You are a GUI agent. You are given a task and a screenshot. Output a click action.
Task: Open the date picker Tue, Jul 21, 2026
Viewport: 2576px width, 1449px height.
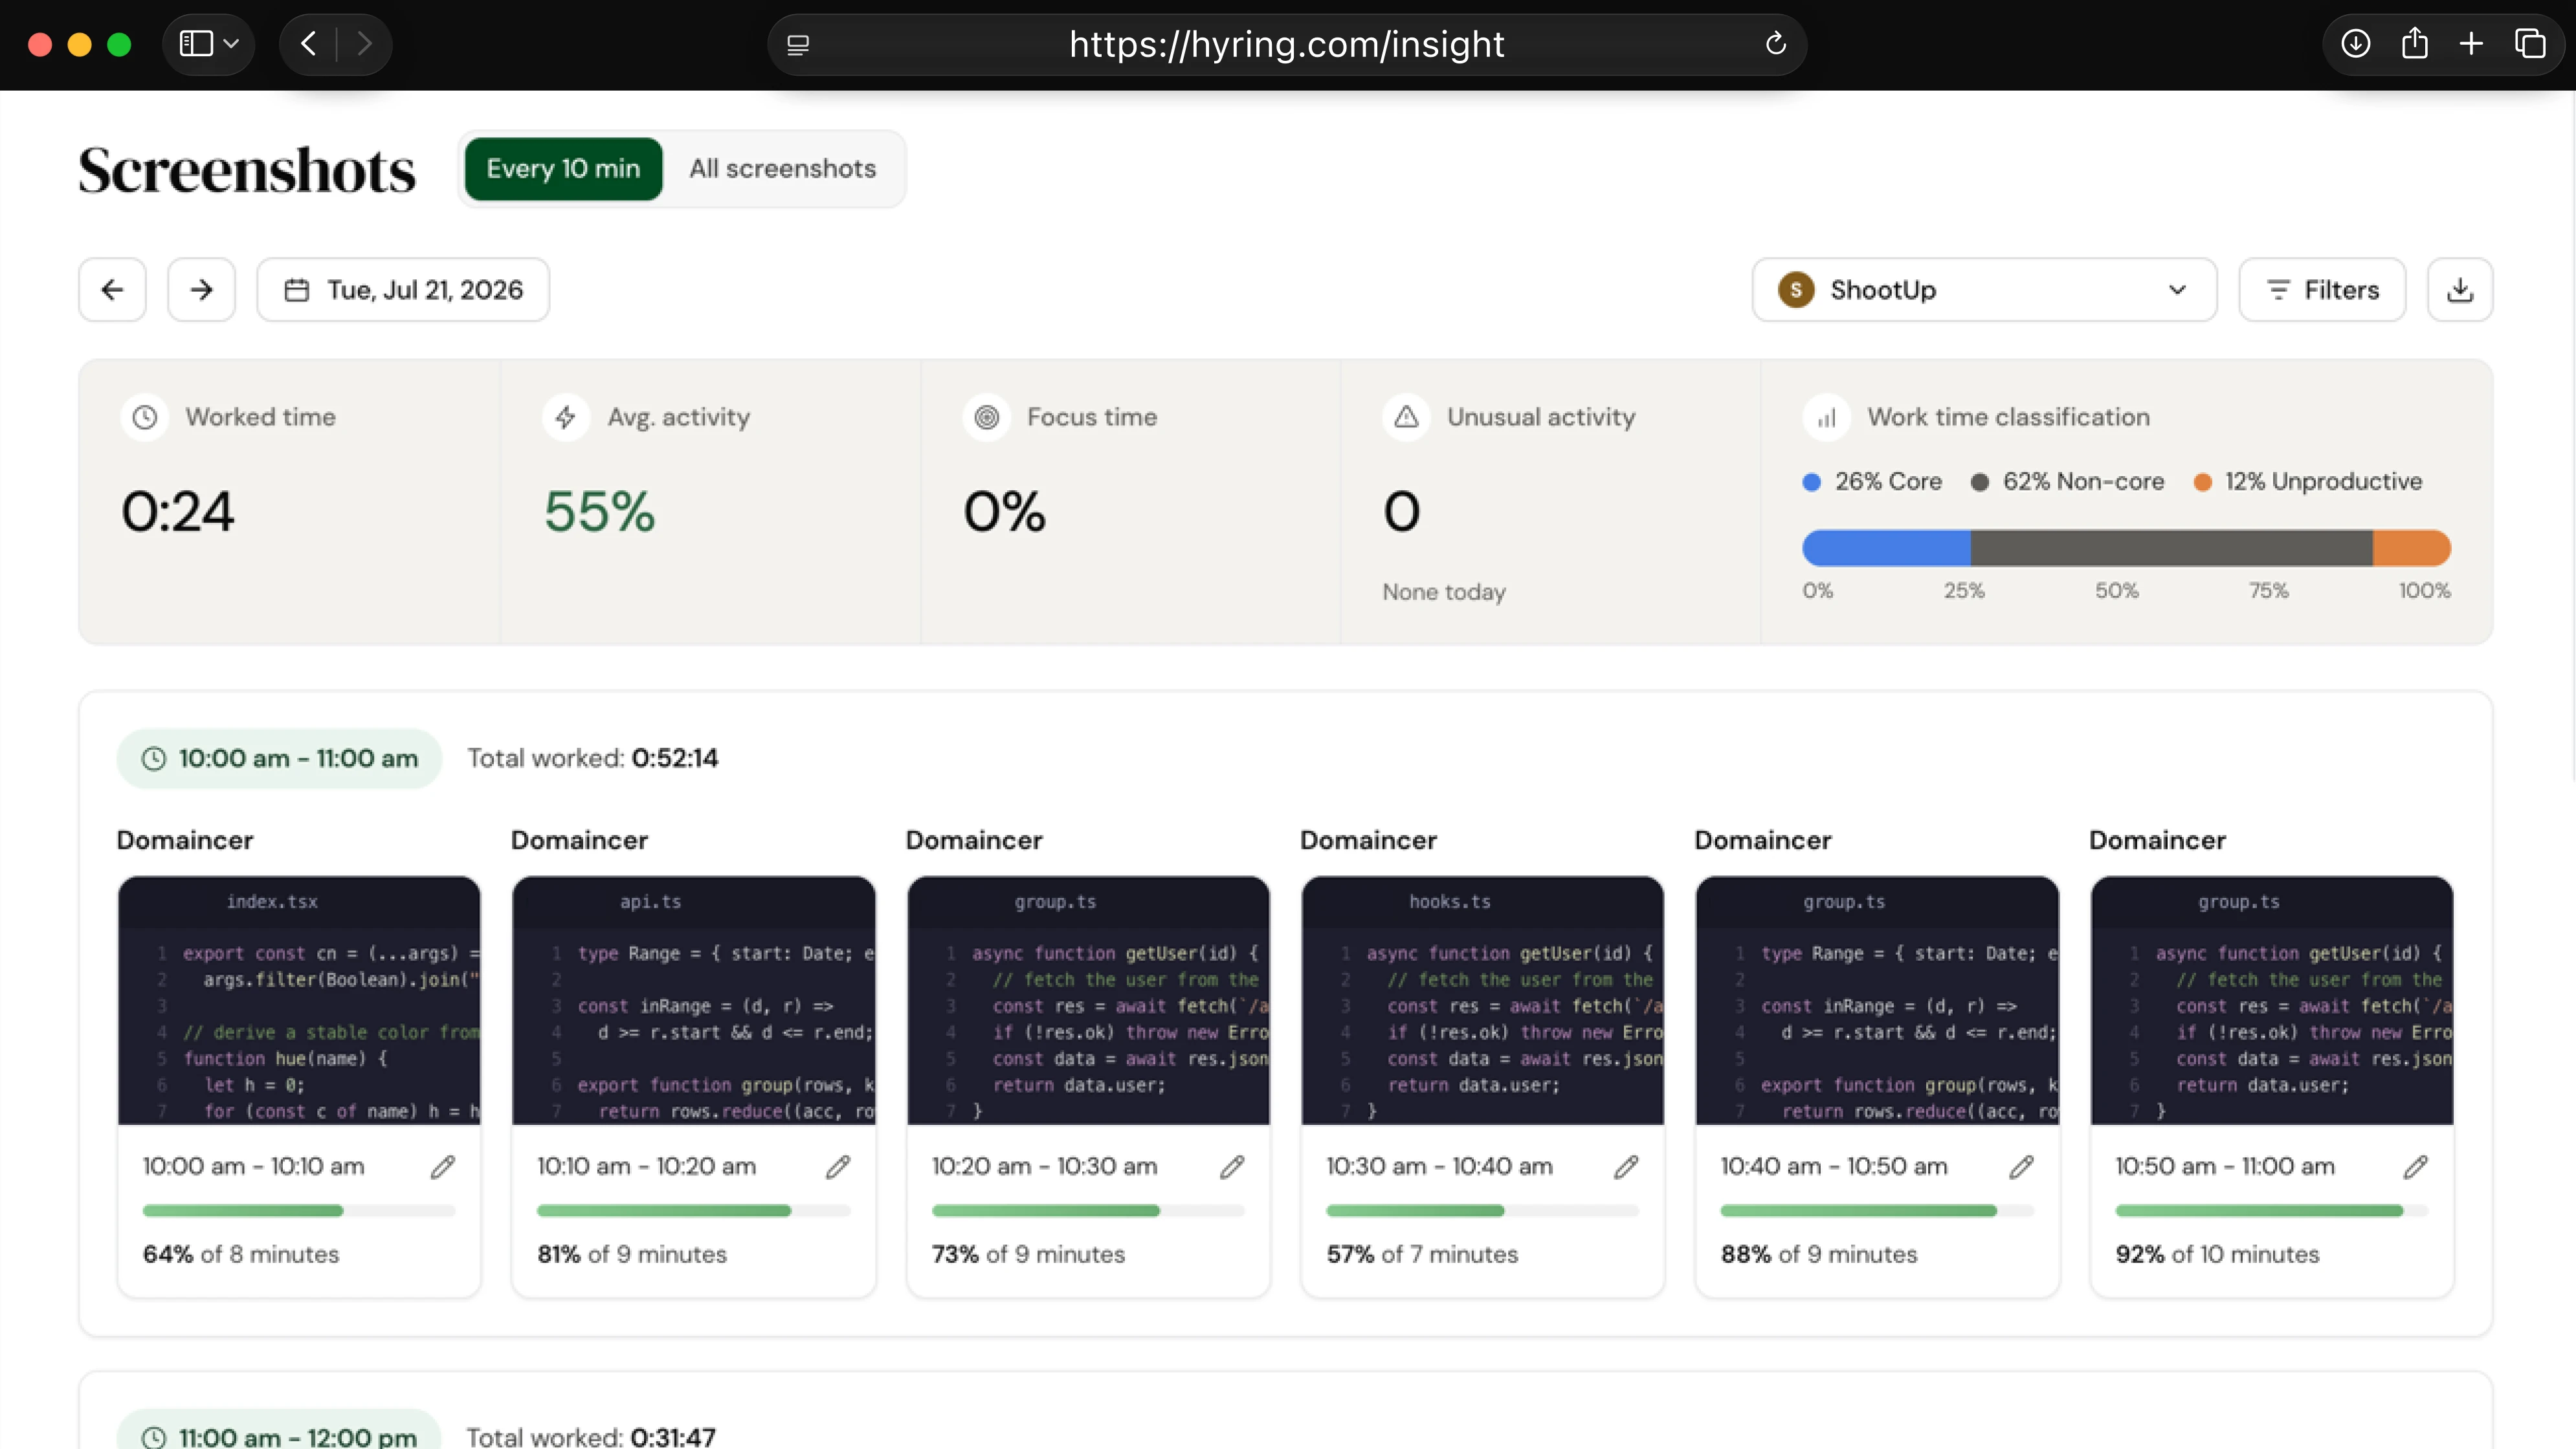tap(403, 290)
